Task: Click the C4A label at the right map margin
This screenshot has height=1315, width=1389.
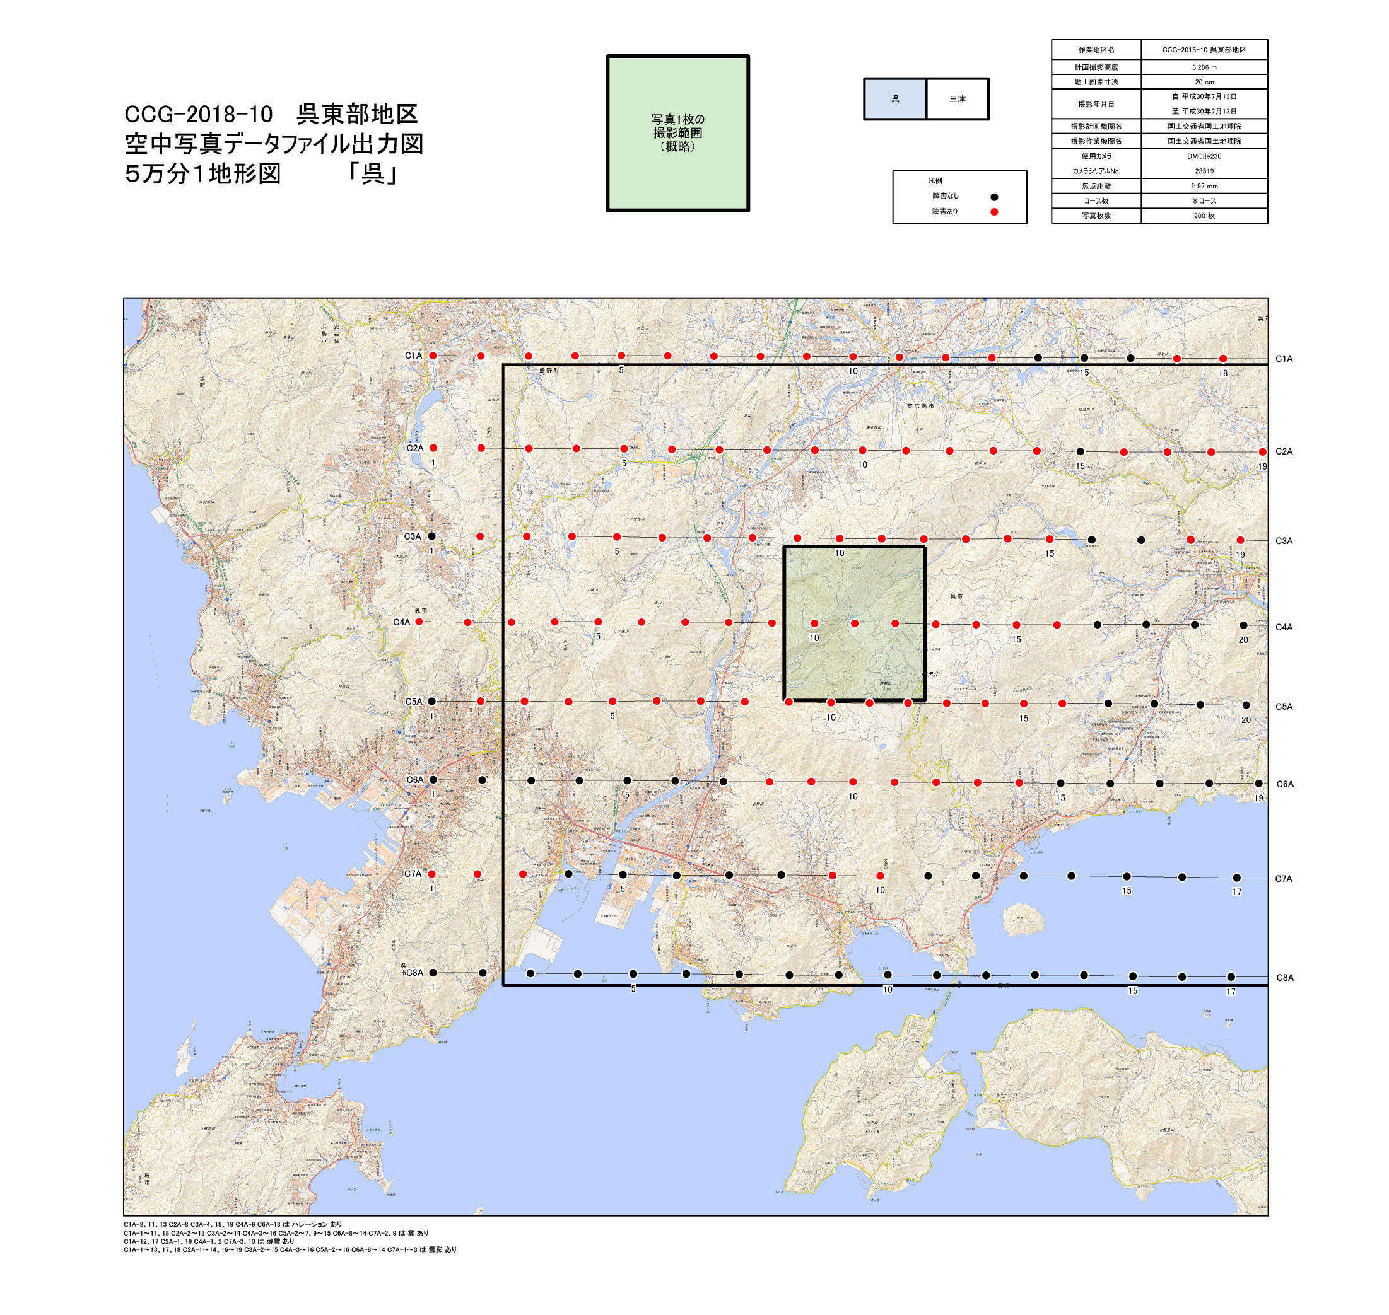Action: 1284,627
